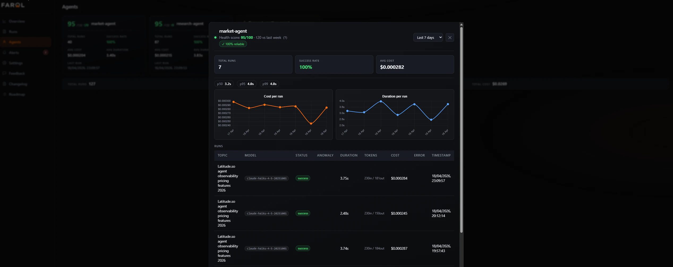Image resolution: width=673 pixels, height=267 pixels.
Task: Open the market-agent card in the background page
Action: point(104,45)
